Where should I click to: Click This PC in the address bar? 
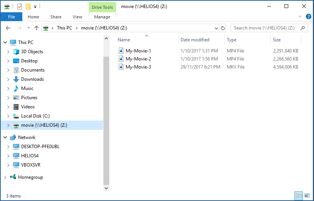64,28
